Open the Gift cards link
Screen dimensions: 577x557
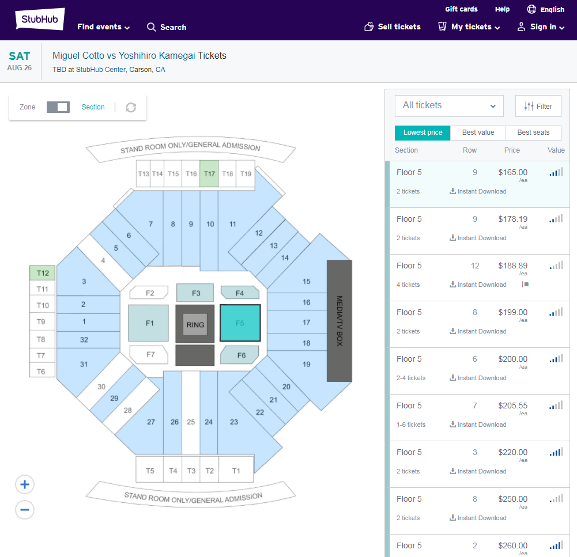[x=461, y=9]
